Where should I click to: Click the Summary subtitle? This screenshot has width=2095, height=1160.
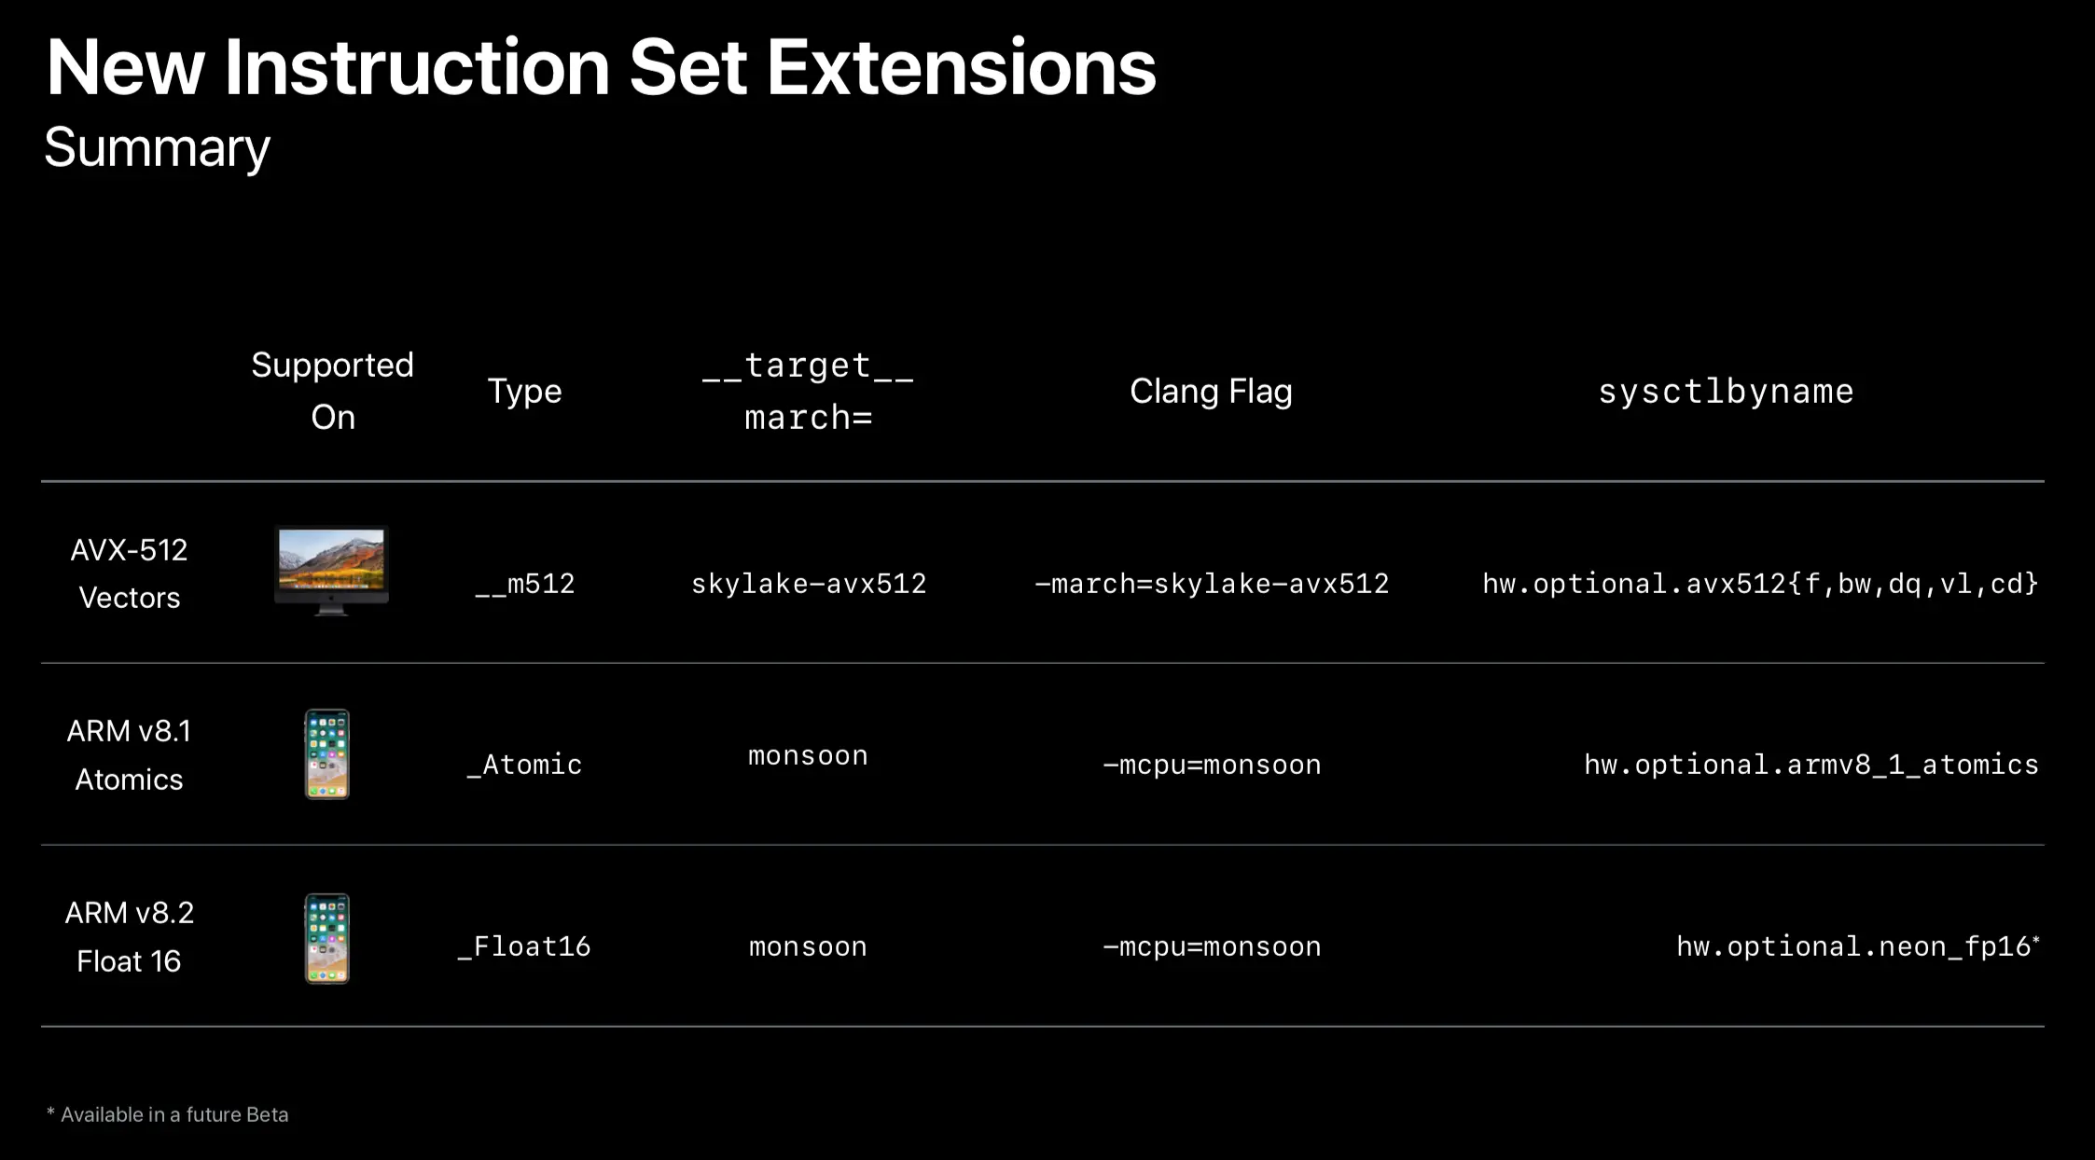(157, 147)
